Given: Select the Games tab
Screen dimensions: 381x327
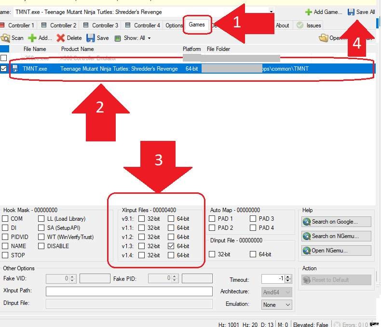Looking at the screenshot, I should coord(197,25).
